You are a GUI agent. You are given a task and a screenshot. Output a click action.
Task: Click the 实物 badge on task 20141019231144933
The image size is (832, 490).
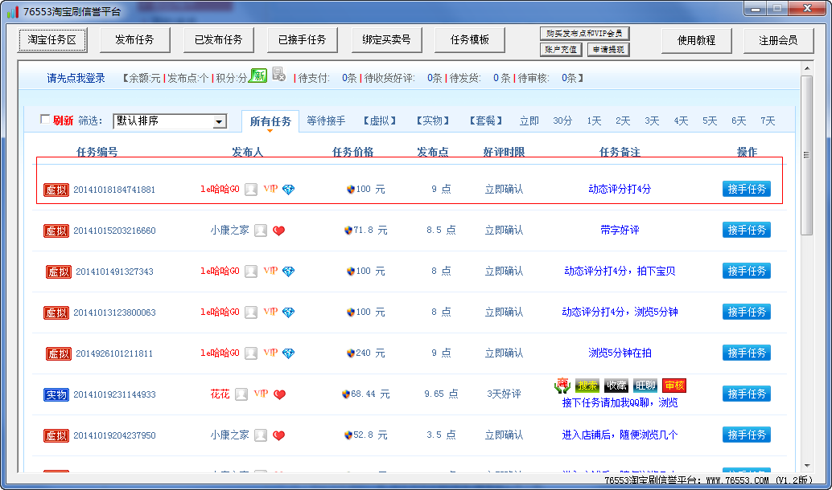pyautogui.click(x=55, y=394)
